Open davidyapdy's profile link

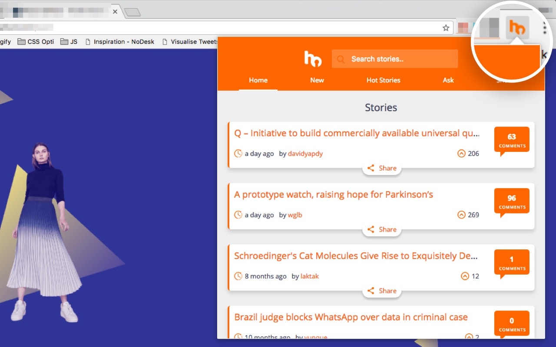pos(305,153)
